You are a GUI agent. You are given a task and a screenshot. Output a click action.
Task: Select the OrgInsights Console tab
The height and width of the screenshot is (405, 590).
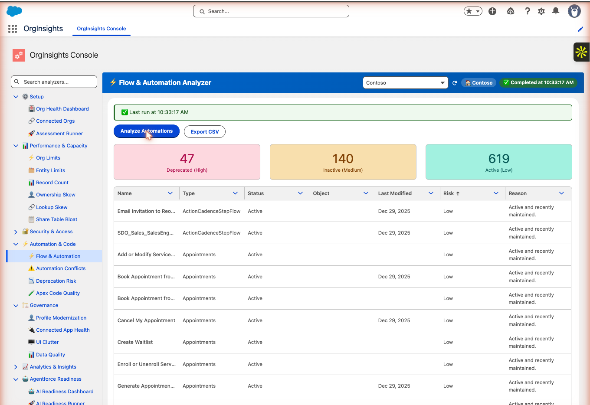pyautogui.click(x=102, y=29)
